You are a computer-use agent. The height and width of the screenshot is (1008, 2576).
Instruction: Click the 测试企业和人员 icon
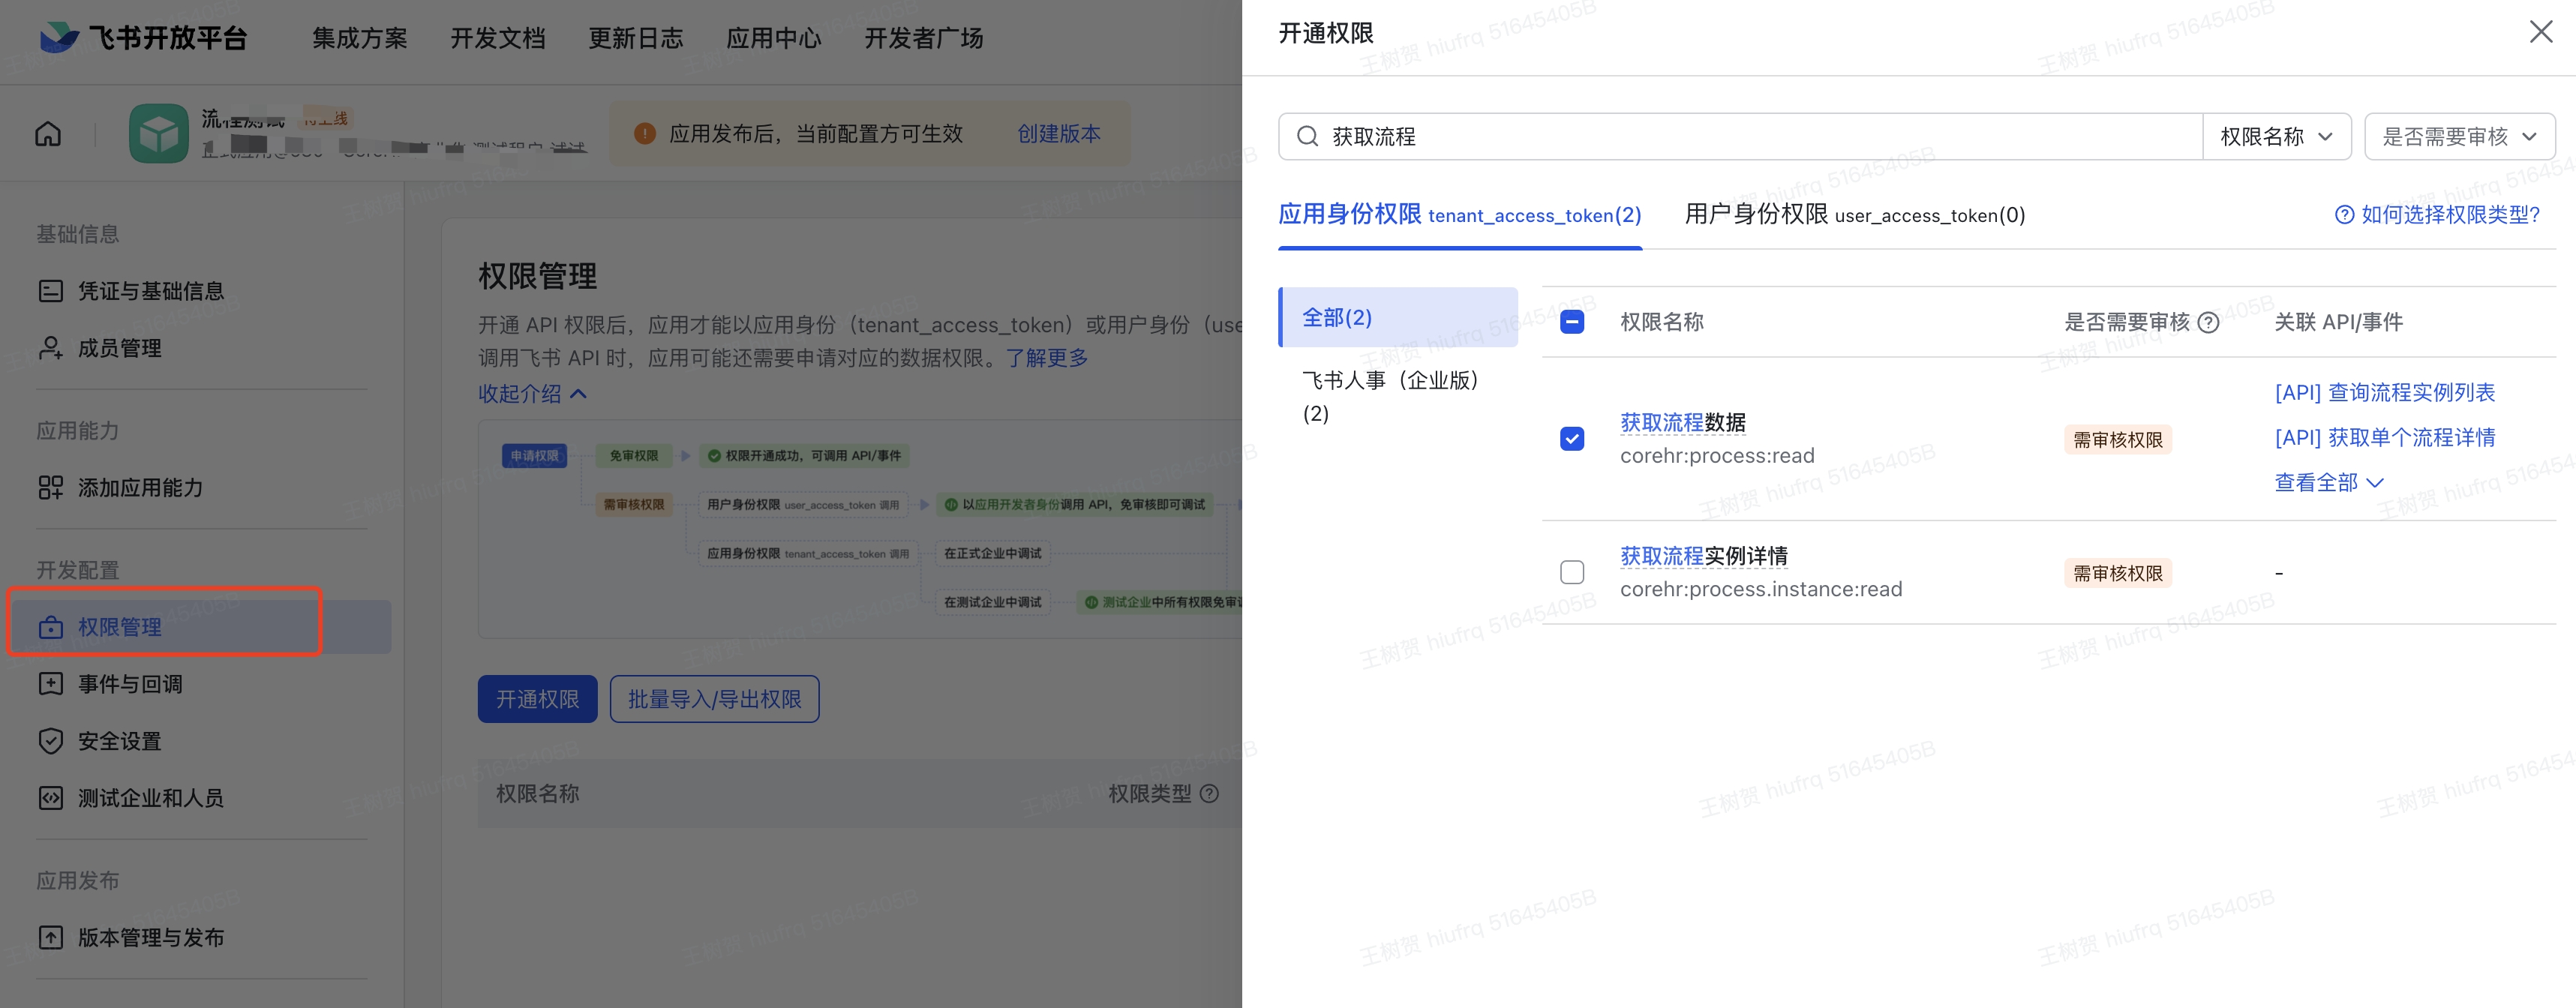click(x=50, y=798)
